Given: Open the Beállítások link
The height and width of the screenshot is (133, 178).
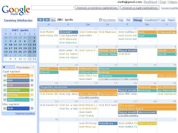Looking at the screenshot, I should (x=151, y=2).
